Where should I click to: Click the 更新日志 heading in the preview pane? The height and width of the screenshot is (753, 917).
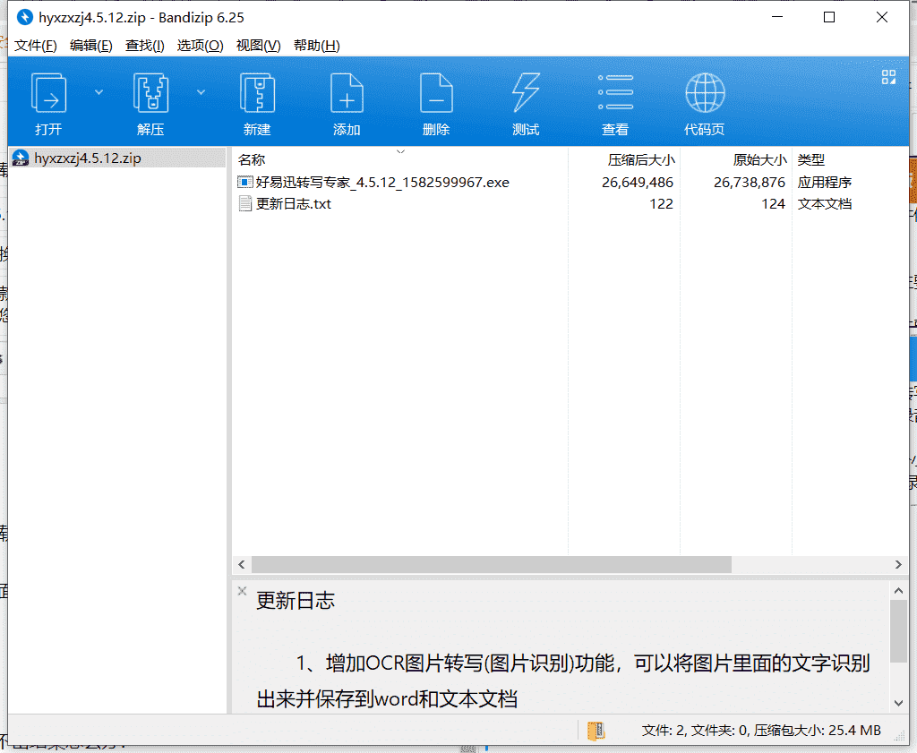pos(296,601)
